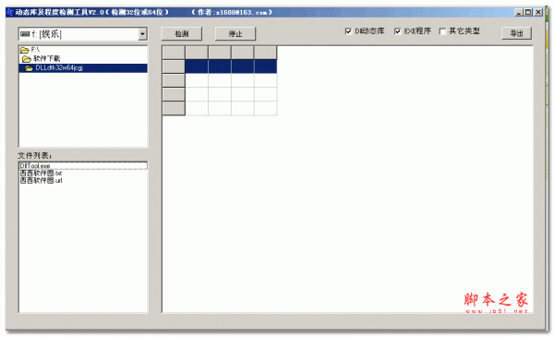Click the 检测 detect button
This screenshot has height=337, width=554.
pos(182,33)
